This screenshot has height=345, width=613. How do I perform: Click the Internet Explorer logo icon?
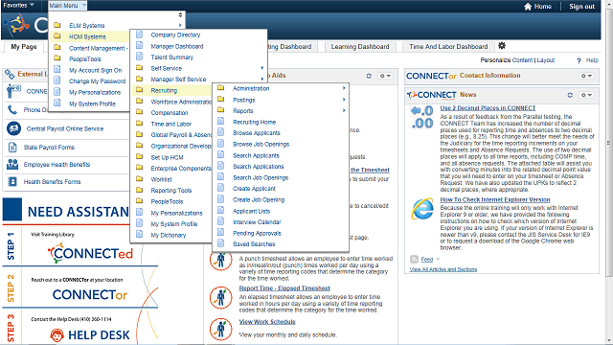point(422,209)
